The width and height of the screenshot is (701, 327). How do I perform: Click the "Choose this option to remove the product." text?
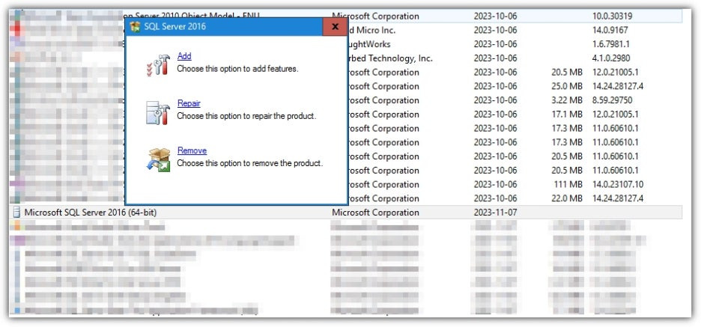pos(250,163)
